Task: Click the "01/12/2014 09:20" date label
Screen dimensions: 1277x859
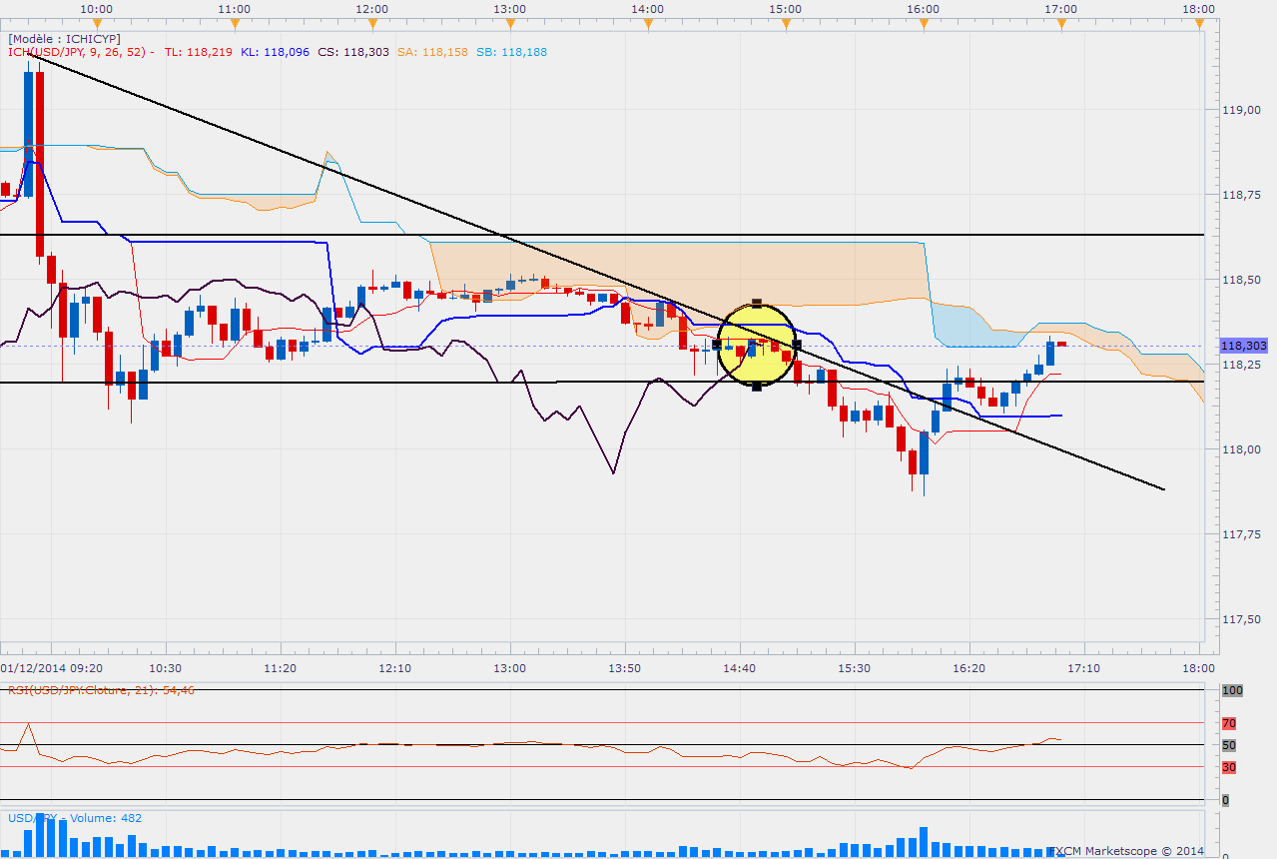Action: 50,667
